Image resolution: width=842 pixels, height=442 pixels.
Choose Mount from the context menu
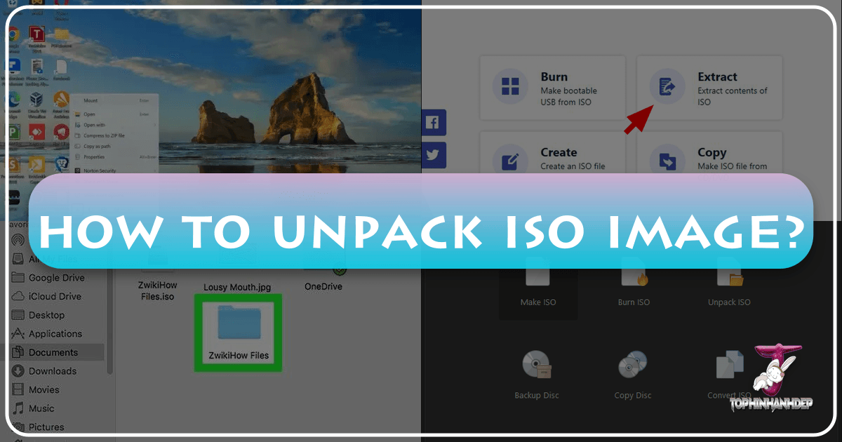coord(91,100)
